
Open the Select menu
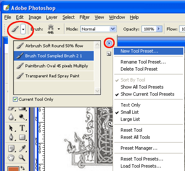click(x=69, y=17)
